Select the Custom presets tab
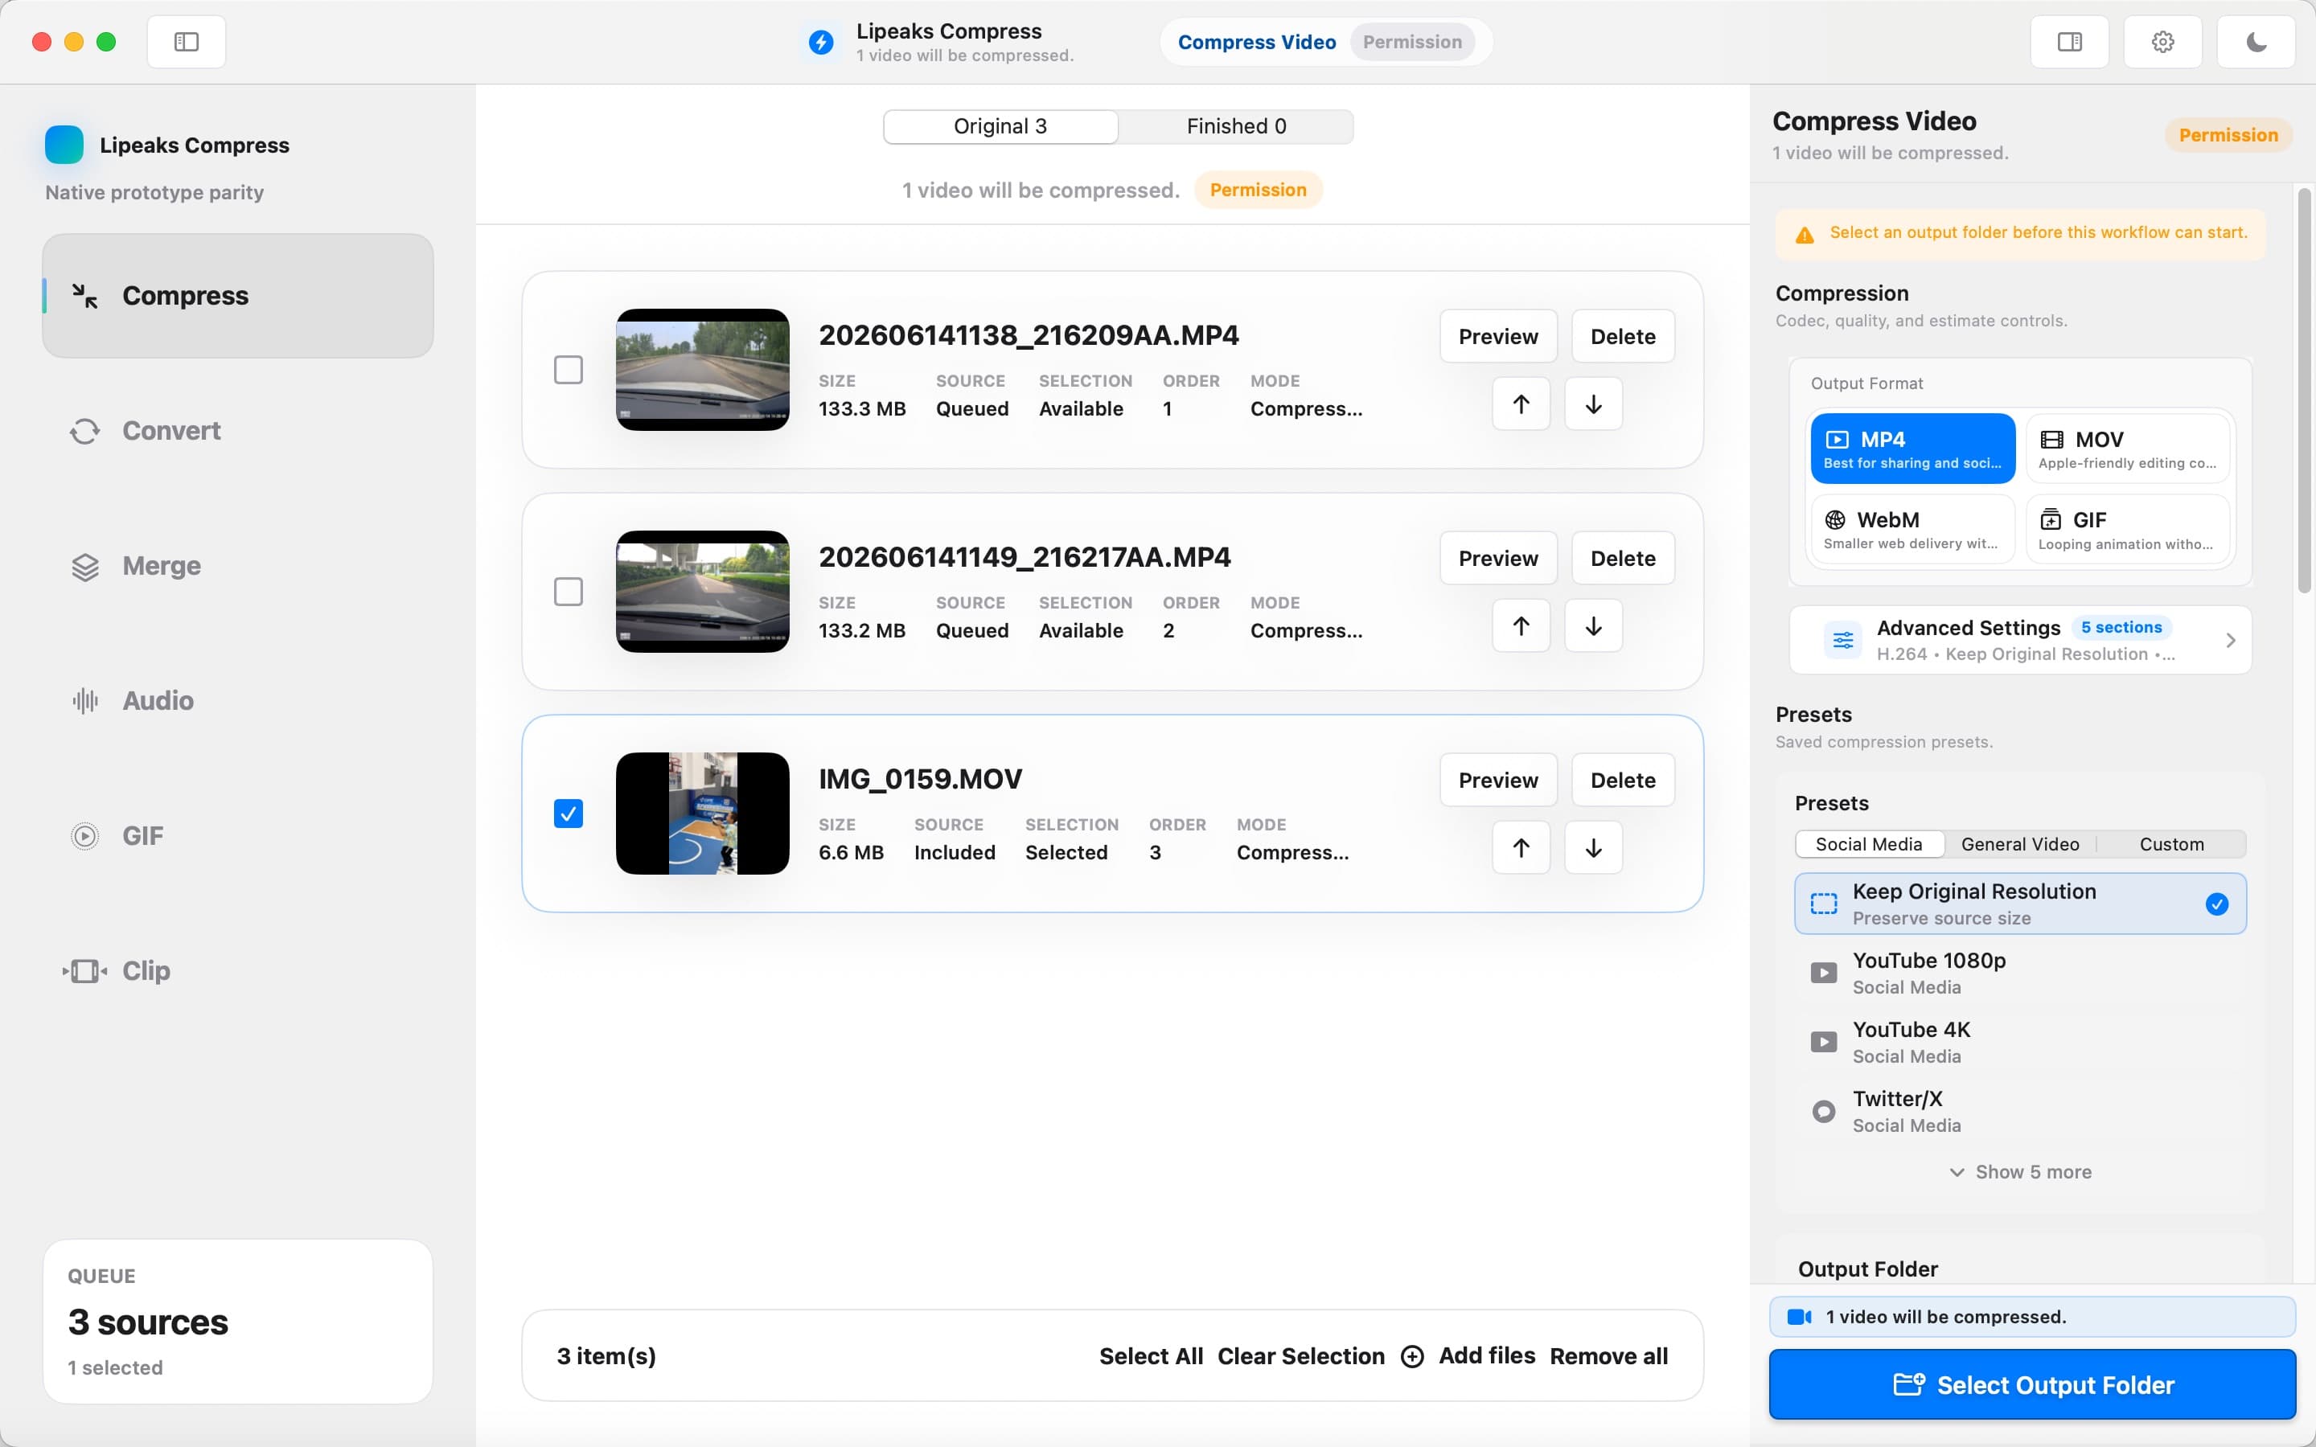Image resolution: width=2316 pixels, height=1447 pixels. point(2171,844)
